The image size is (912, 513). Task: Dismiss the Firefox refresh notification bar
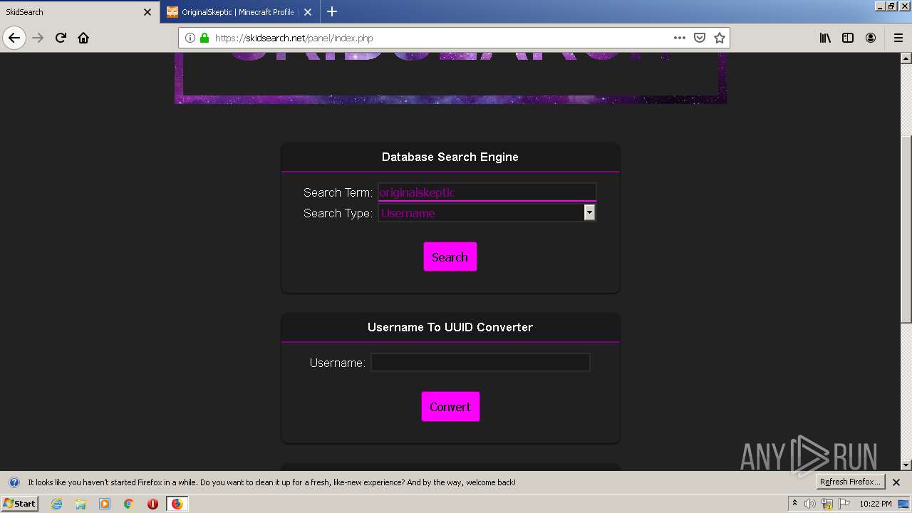896,482
